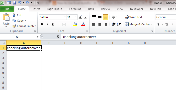Click the Accounting dollar format icon
The height and width of the screenshot is (90, 176).
pos(158,24)
